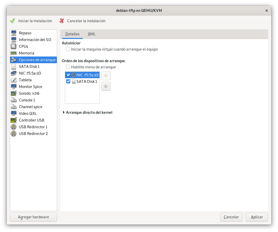The width and height of the screenshot is (278, 232).
Task: Click the CPUs chip icon in sidebar
Action: tap(14, 46)
